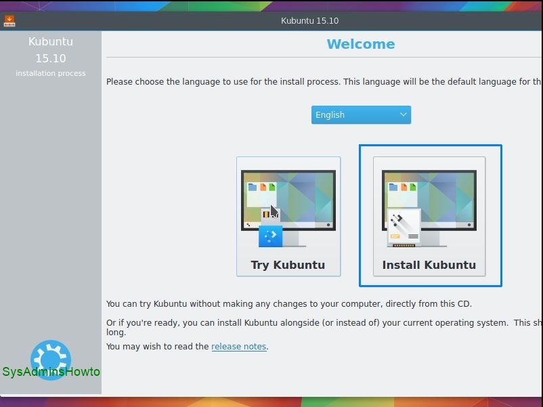Viewport: 543px width, 407px height.
Task: Click the sidebar "installation process" text
Action: [51, 73]
